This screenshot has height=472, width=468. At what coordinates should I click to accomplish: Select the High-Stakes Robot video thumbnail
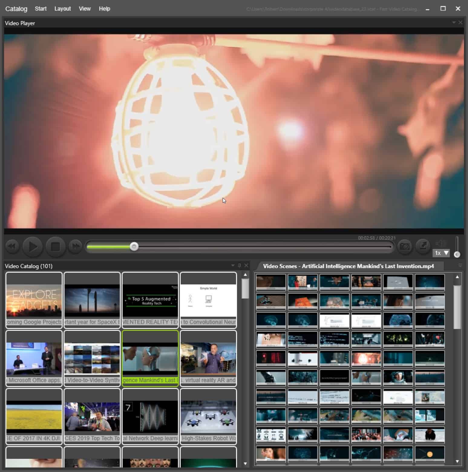point(208,416)
